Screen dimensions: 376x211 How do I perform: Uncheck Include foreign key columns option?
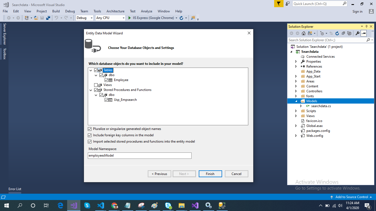tap(90, 135)
